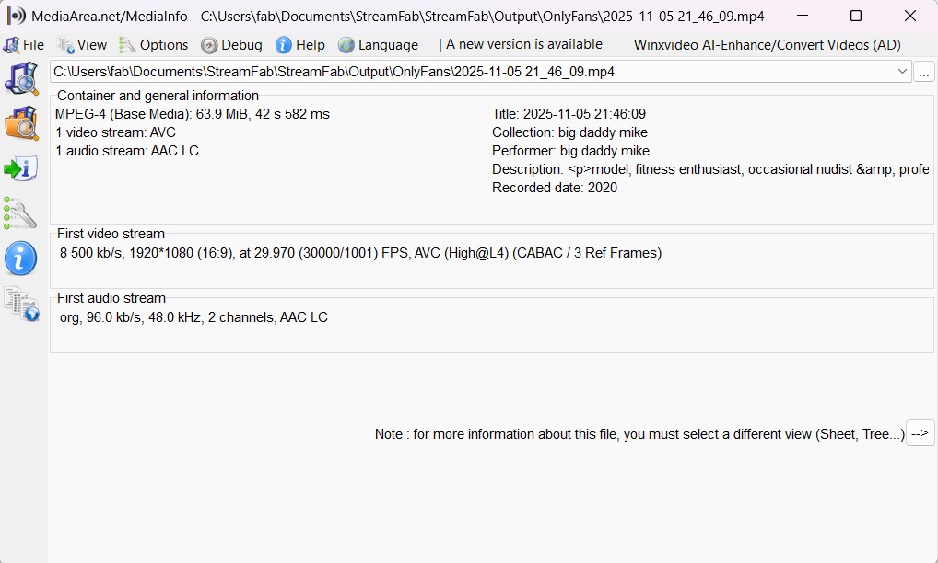Open a media file with the file analyzer icon
The image size is (938, 563).
21,79
